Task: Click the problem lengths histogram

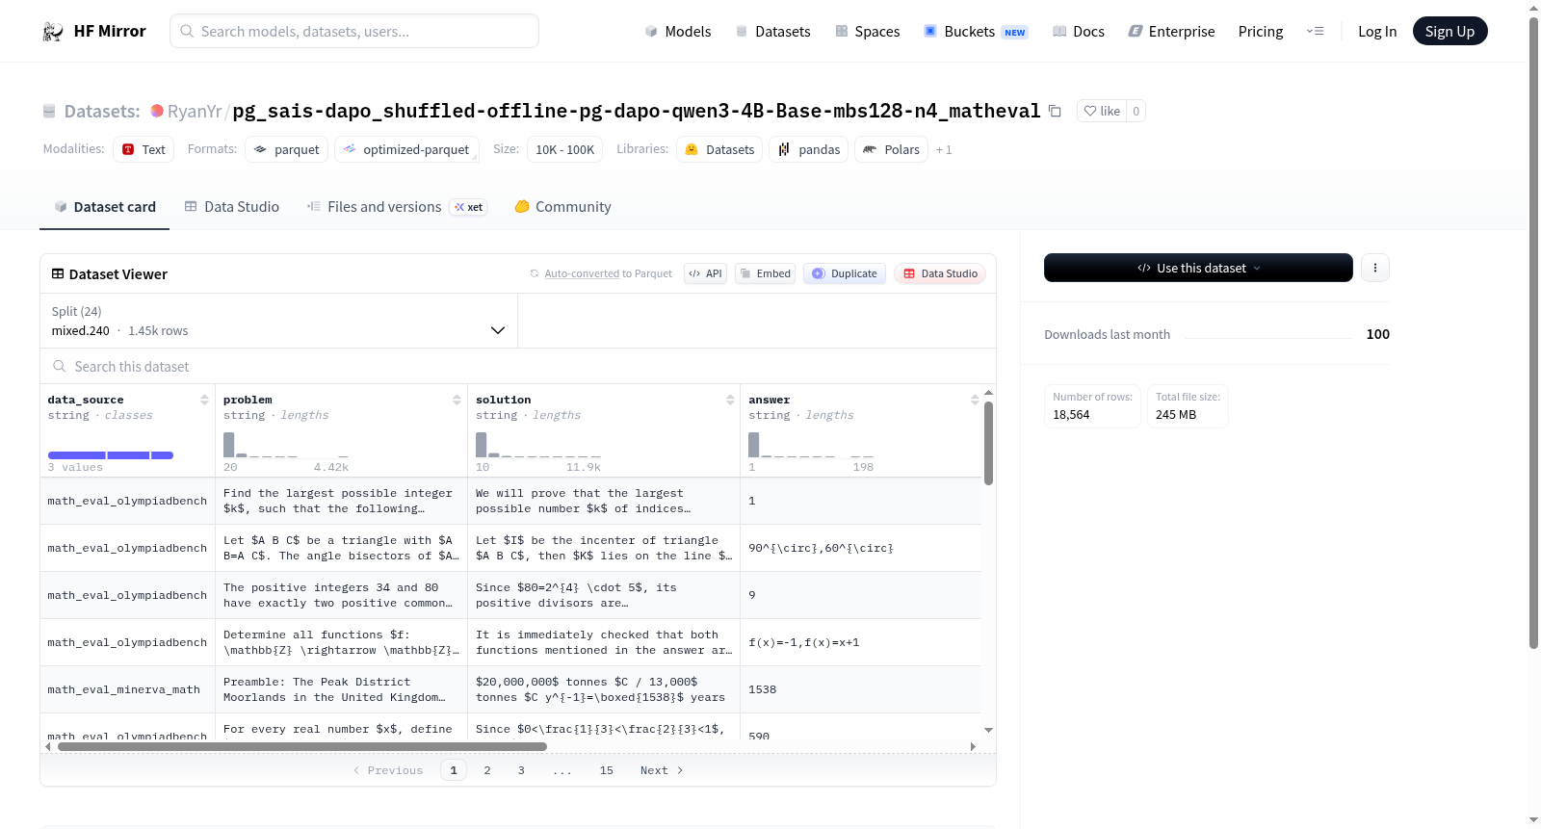Action: click(x=286, y=444)
